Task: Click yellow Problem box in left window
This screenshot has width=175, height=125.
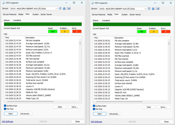Action: coord(65,32)
